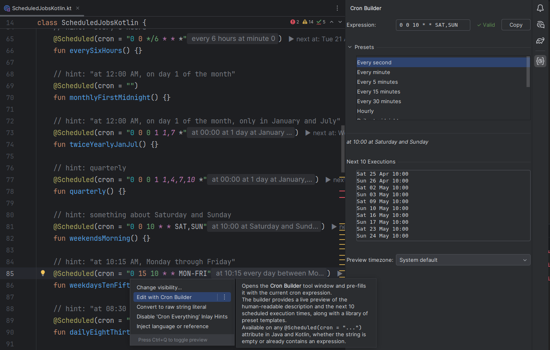Select the Every second preset
550x350 pixels.
(x=441, y=62)
